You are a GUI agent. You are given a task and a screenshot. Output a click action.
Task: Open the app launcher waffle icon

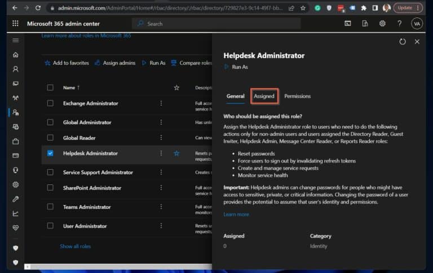pyautogui.click(x=15, y=24)
